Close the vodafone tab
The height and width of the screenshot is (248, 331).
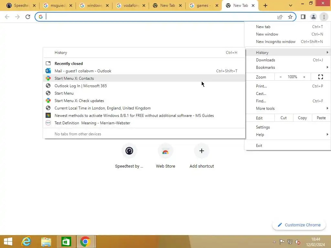[x=144, y=5]
